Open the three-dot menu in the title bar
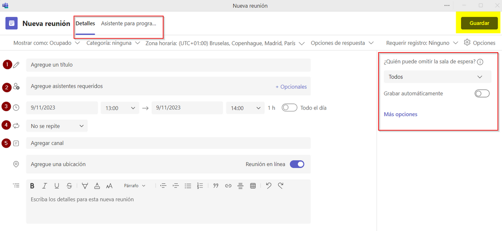 click(x=447, y=5)
